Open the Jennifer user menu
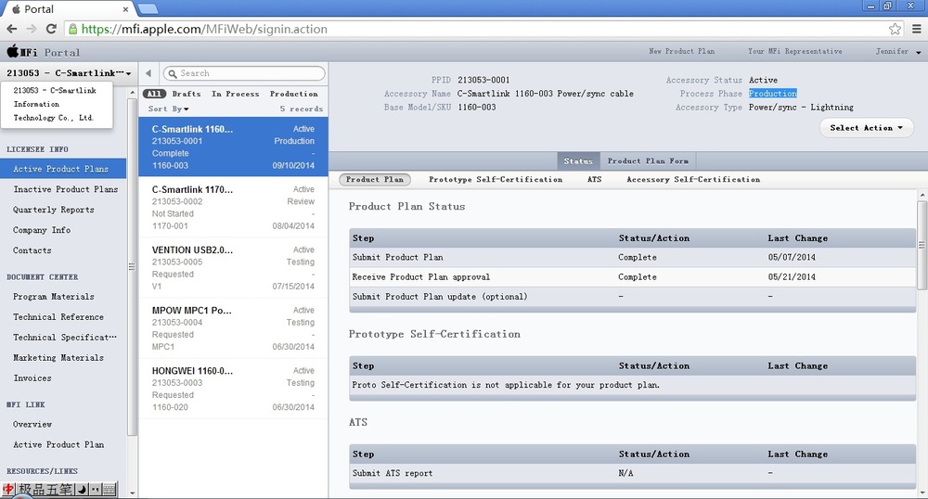Screen dimensions: 928x499 click(897, 51)
